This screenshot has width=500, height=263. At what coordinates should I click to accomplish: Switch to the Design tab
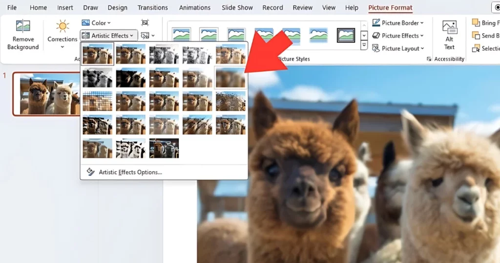[x=117, y=8]
